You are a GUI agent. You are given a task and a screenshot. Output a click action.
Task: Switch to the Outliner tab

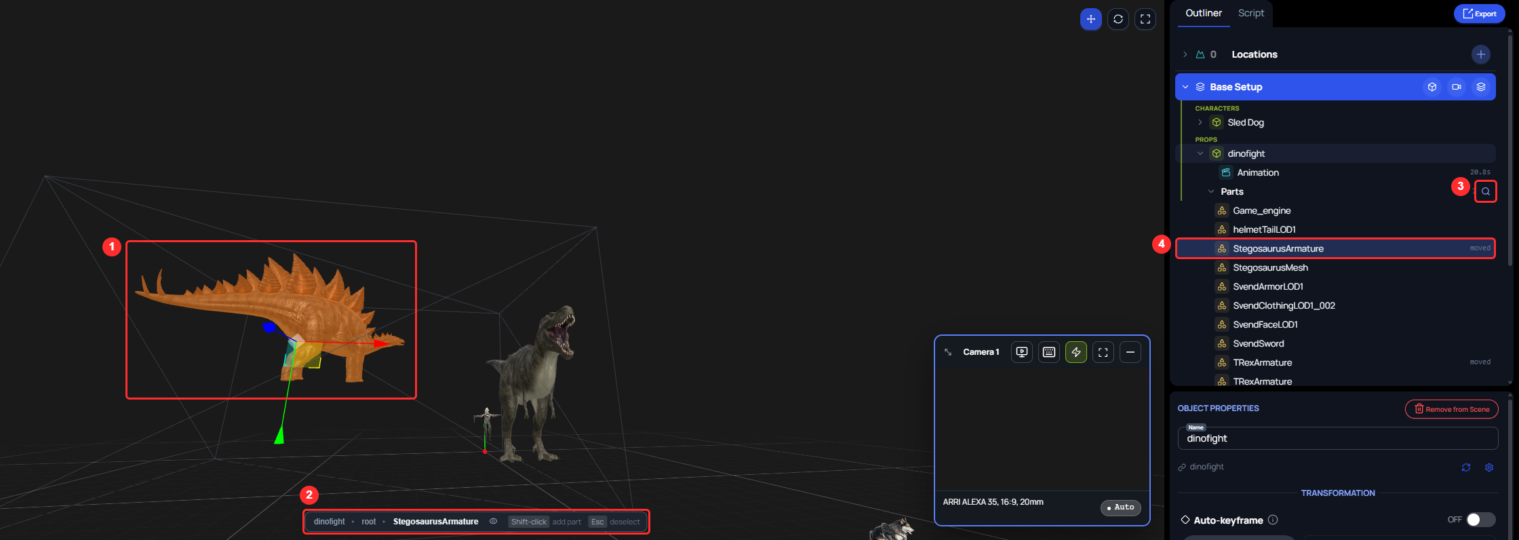coord(1204,13)
